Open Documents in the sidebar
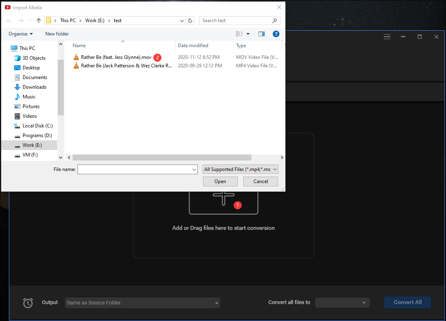 [31, 77]
